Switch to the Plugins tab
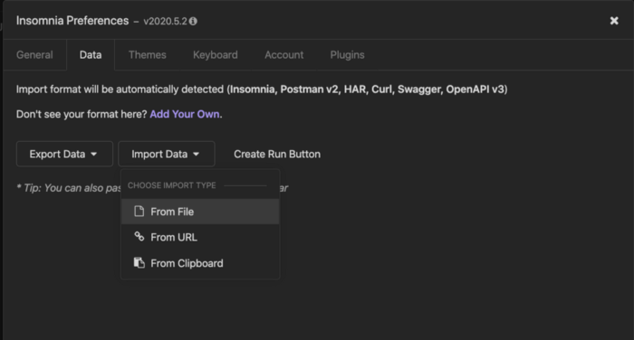 click(347, 55)
